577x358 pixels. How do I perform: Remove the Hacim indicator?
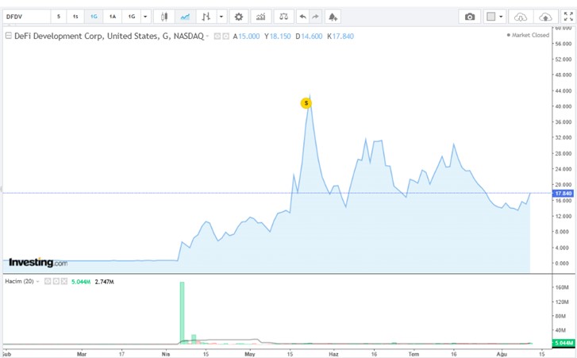64,282
